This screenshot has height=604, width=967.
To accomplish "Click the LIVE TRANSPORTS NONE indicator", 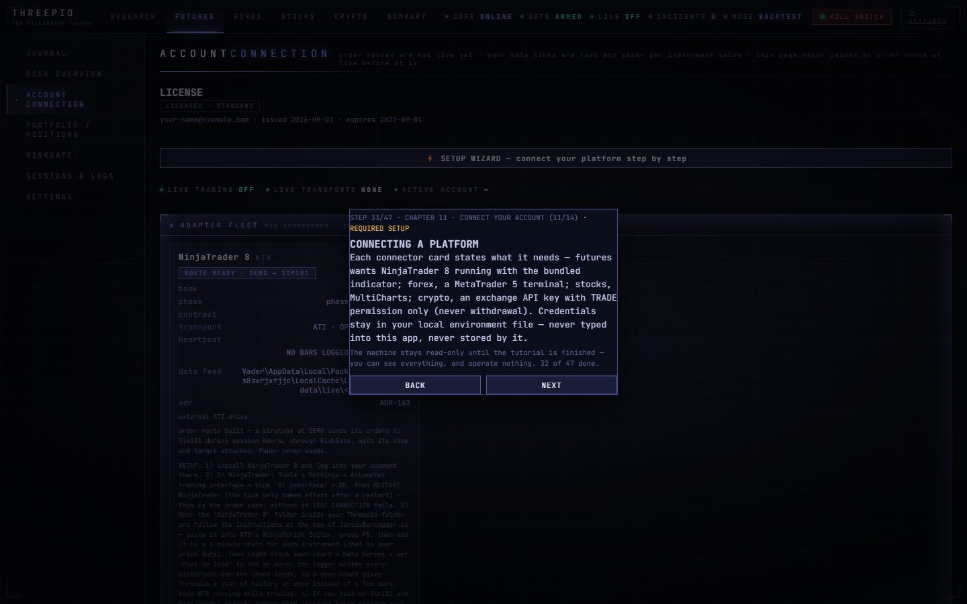I will [324, 190].
